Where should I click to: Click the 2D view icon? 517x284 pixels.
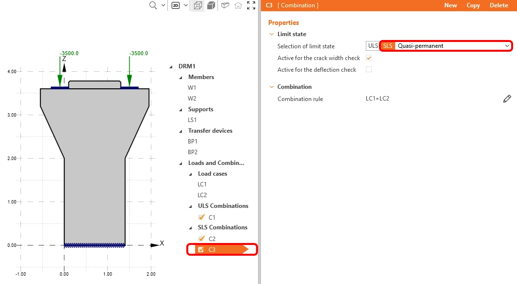pos(176,5)
